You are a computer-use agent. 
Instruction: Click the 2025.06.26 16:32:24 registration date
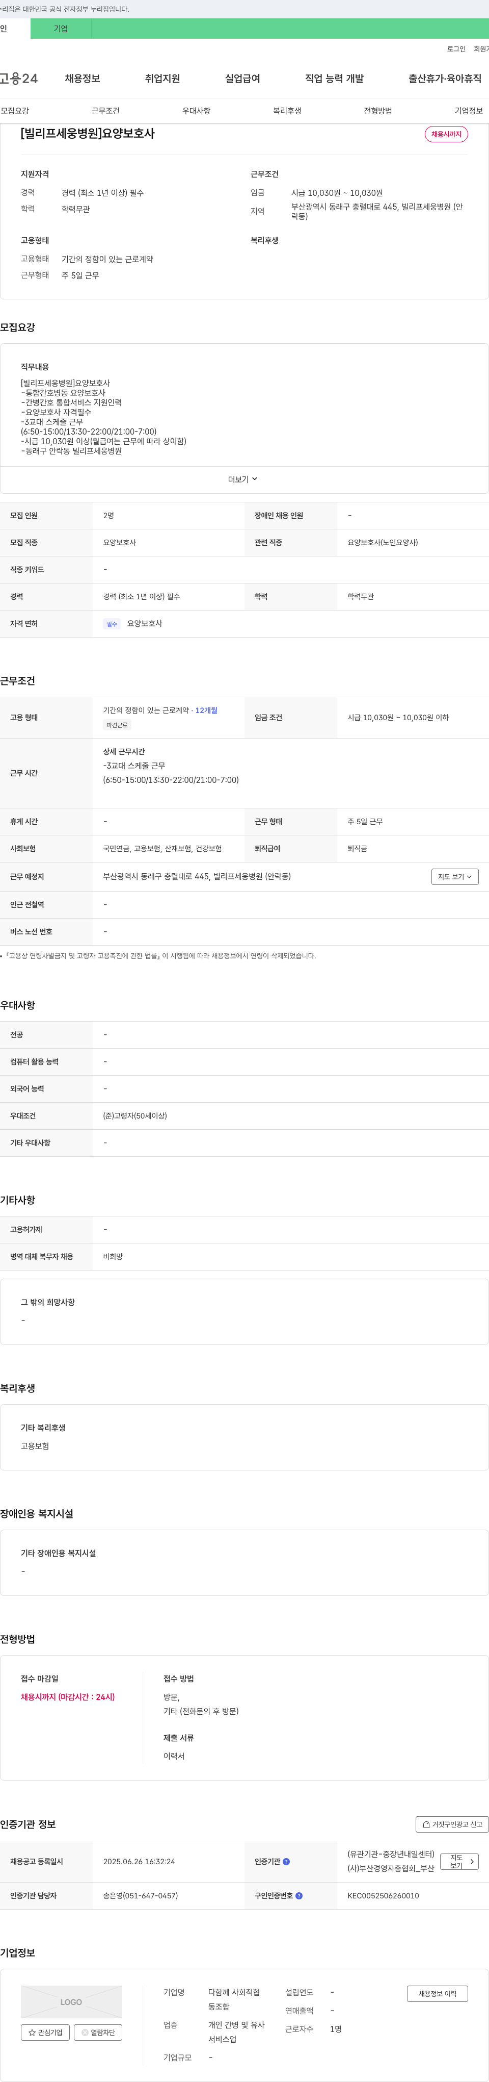pyautogui.click(x=139, y=1861)
